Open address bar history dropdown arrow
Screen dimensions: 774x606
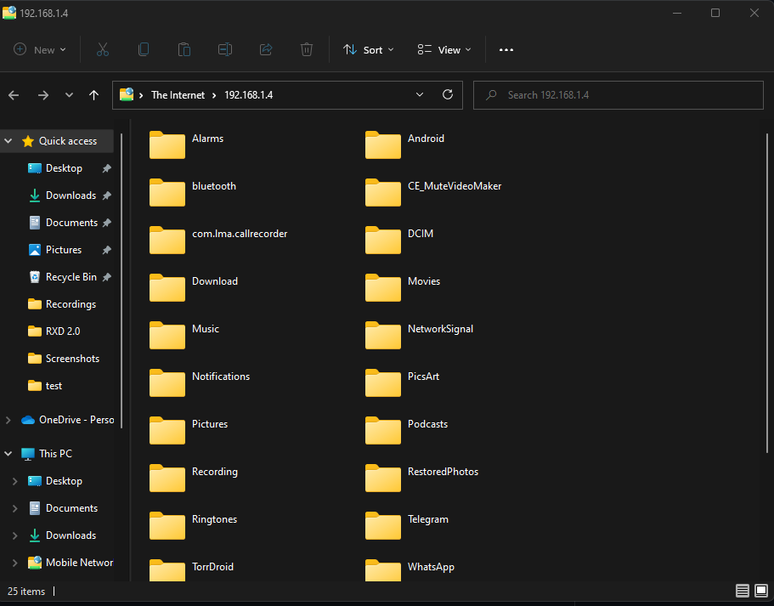click(x=420, y=95)
